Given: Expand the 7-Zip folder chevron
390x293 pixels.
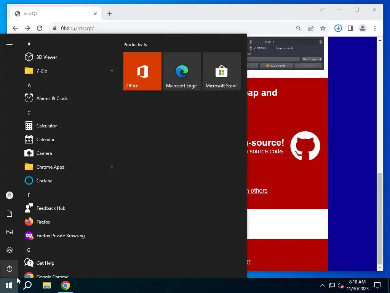Looking at the screenshot, I should coord(112,71).
